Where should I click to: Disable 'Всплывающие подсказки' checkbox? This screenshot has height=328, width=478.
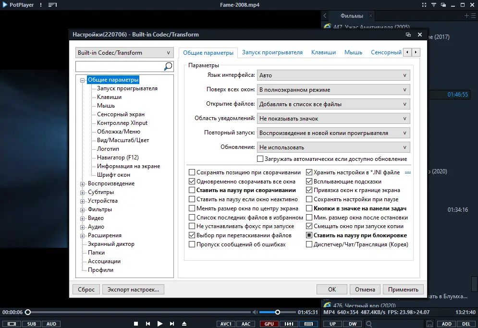[309, 182]
